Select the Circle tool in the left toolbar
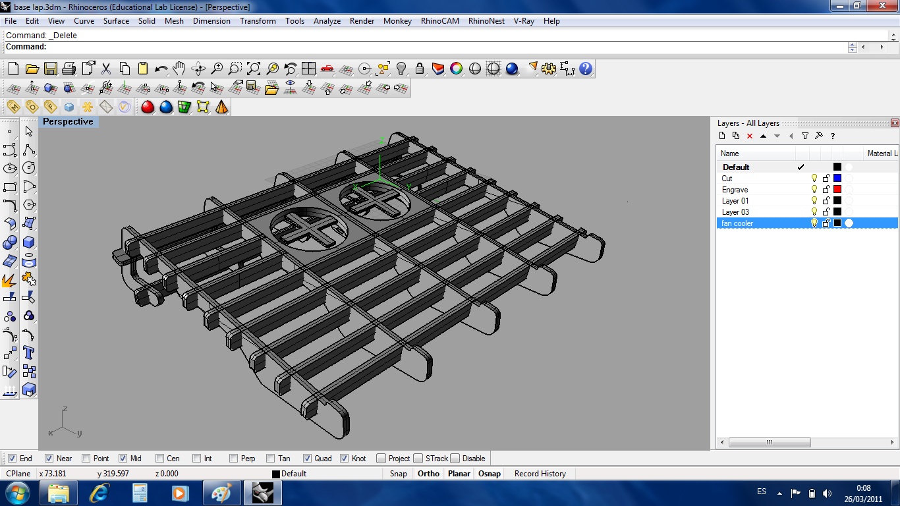Image resolution: width=900 pixels, height=506 pixels. click(28, 168)
